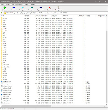Open the address bar path dropdown
Image resolution: width=108 pixels, height=110 pixels.
[x=107, y=13]
